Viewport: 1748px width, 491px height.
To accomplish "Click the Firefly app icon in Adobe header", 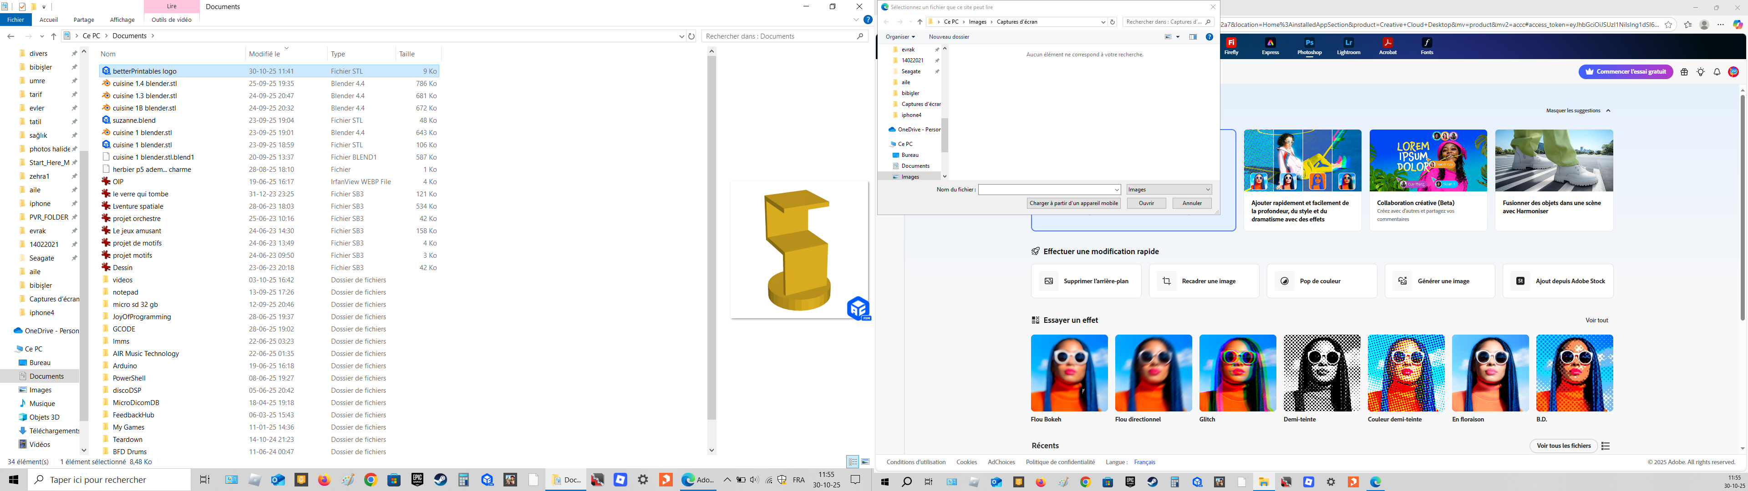I will pyautogui.click(x=1231, y=46).
